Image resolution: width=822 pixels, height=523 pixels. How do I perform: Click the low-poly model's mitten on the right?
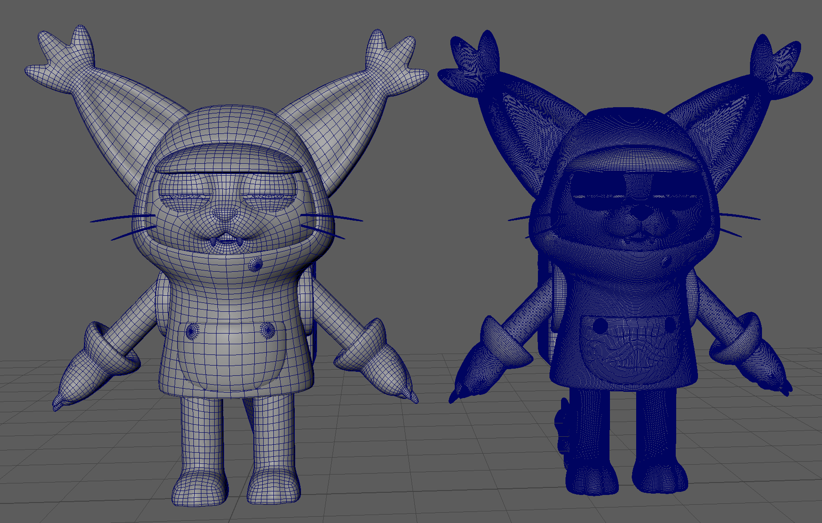coord(378,365)
